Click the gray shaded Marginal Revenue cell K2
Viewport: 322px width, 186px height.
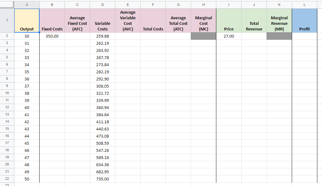[x=279, y=36]
